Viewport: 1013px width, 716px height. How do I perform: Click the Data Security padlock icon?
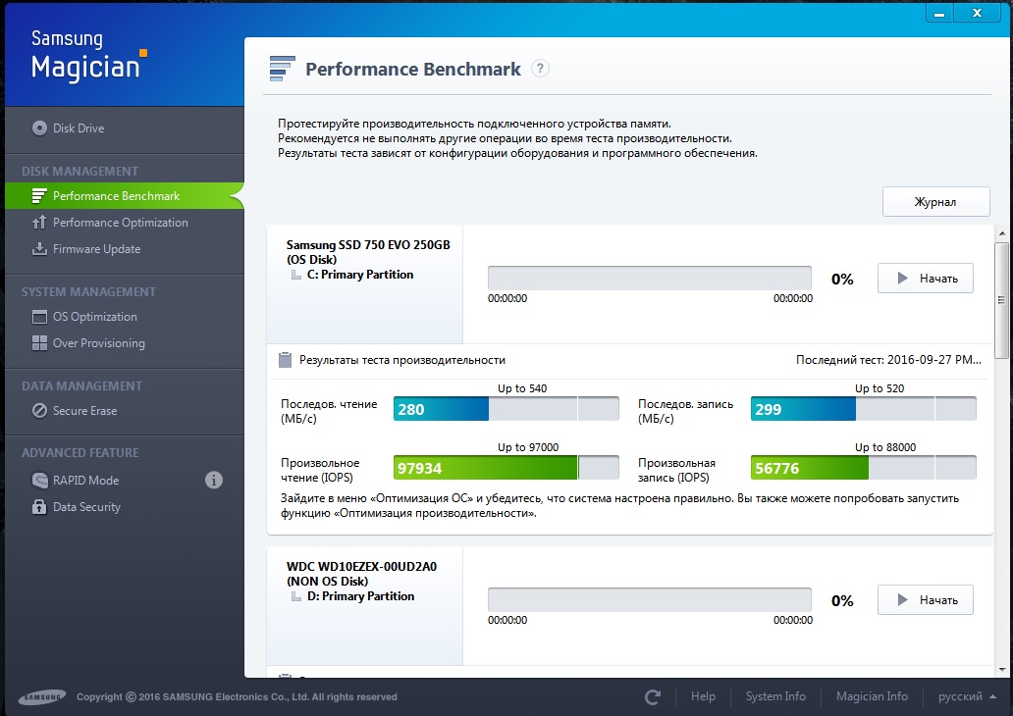click(39, 507)
